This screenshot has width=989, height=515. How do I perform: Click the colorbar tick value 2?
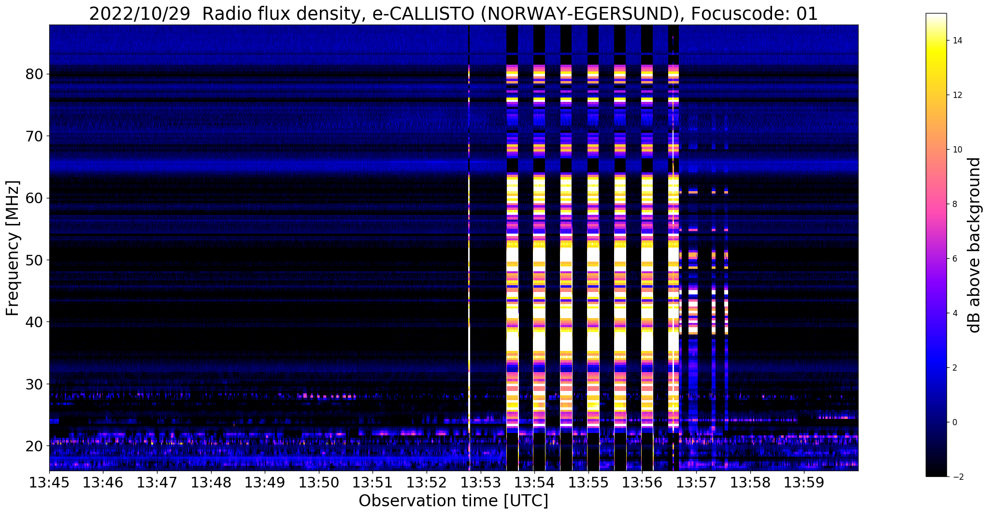tap(954, 368)
